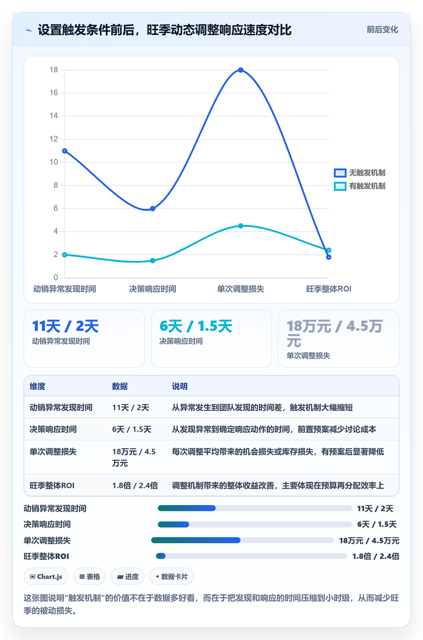Select the Chart.js tag chip
This screenshot has width=423, height=640.
[x=46, y=576]
